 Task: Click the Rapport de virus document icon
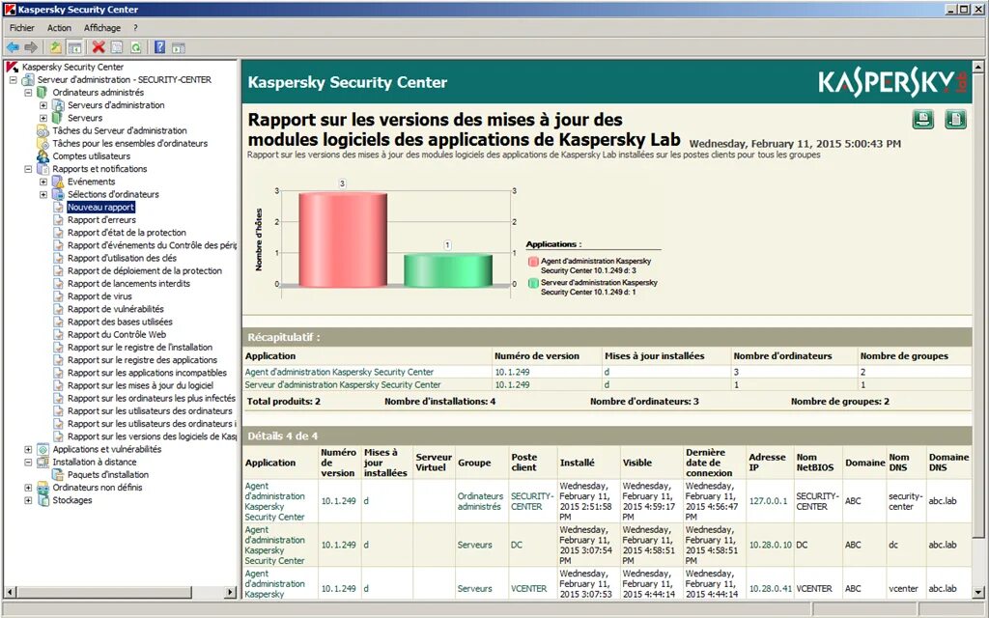[58, 295]
